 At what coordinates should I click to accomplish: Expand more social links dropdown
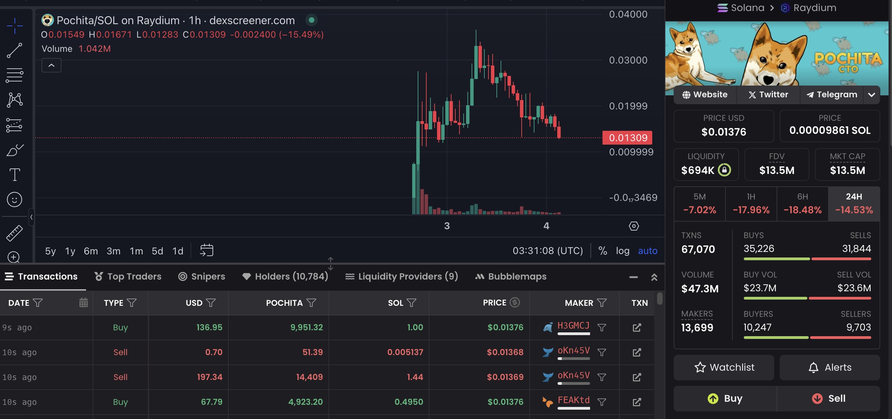click(x=872, y=95)
